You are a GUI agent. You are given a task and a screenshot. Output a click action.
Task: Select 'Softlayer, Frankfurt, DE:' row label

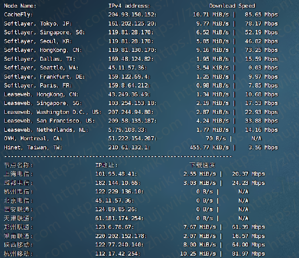[x=44, y=77]
